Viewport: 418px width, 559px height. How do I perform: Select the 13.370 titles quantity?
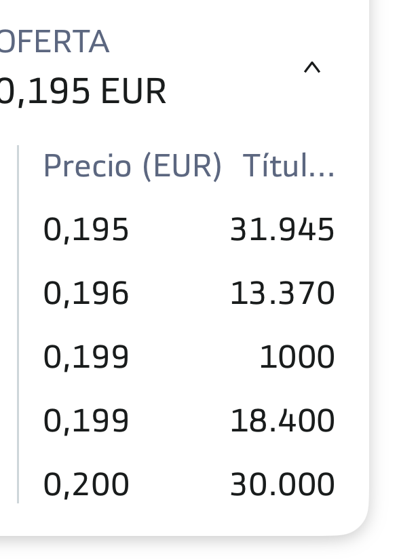[x=282, y=293]
